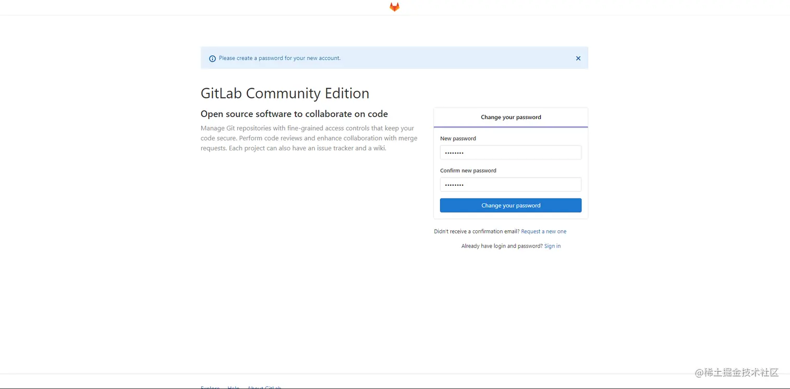Click 'Didn't receive a confirmation email?' text
This screenshot has height=389, width=790.
coord(477,231)
